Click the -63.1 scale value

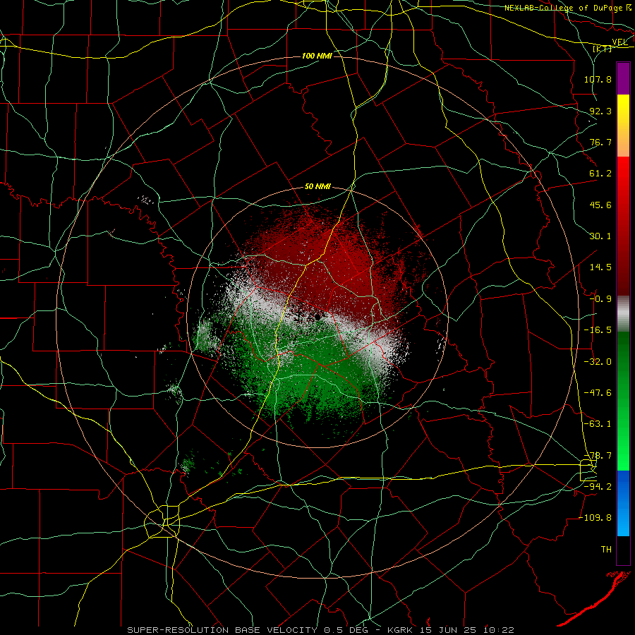point(598,424)
